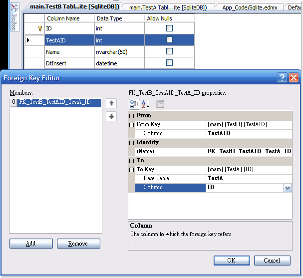Click the int data type for TestAID
Screen dimensions: 303x278
point(119,40)
